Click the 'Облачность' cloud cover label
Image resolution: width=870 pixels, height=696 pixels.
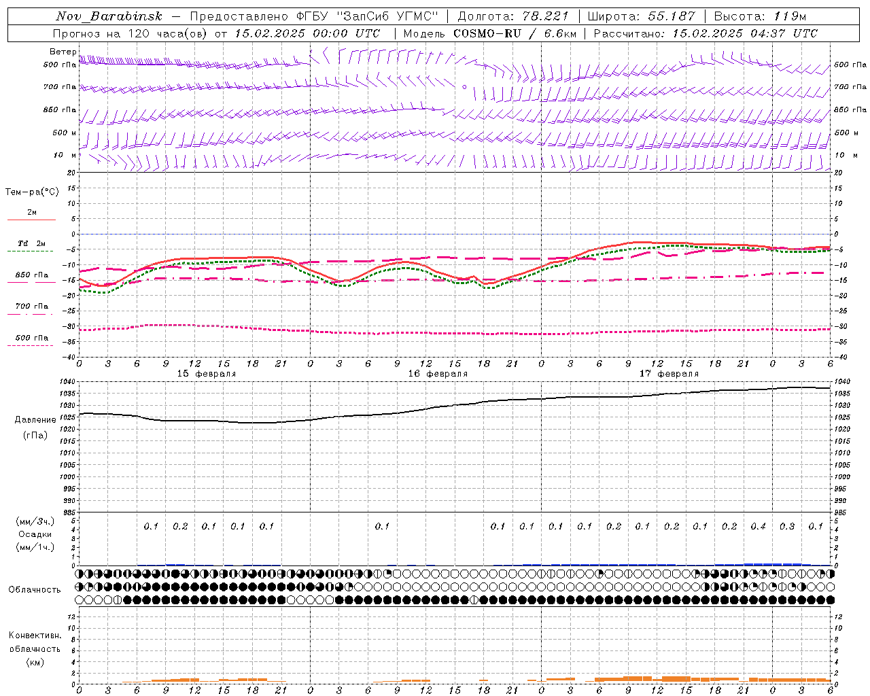click(35, 589)
